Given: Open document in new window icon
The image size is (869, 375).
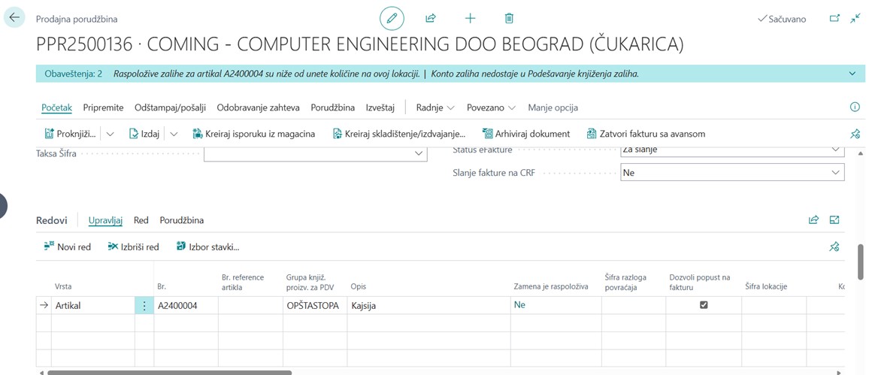Looking at the screenshot, I should (834, 18).
